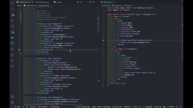Open More Actions ellipsis in left editor group
Viewport: 193px width, 108px height.
tap(96, 2)
